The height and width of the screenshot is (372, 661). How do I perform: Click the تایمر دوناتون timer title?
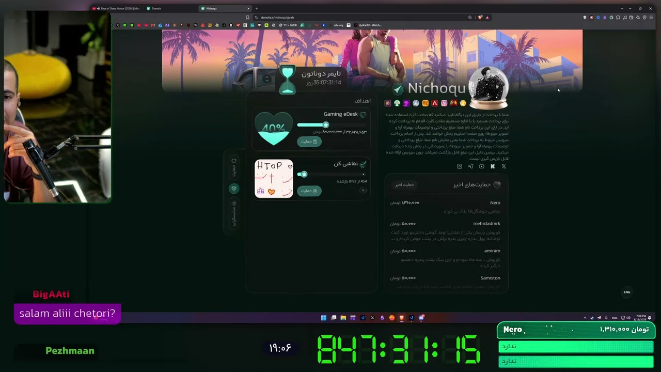pyautogui.click(x=321, y=73)
